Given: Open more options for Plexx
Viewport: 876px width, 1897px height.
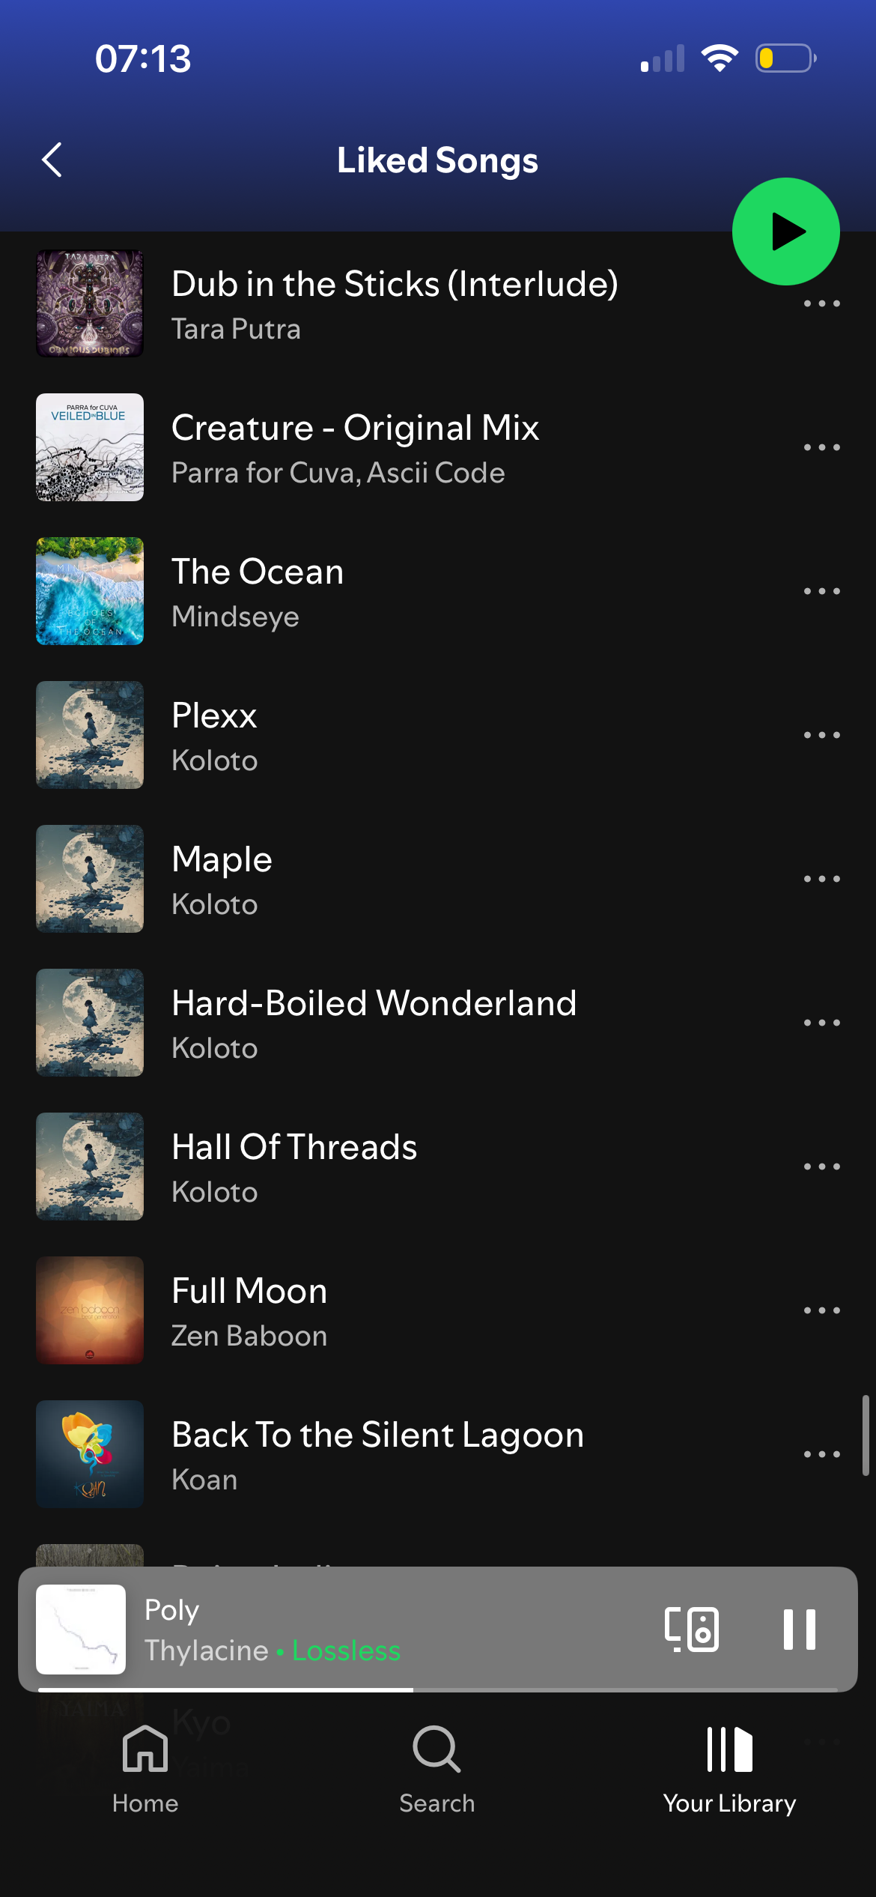Looking at the screenshot, I should point(821,735).
